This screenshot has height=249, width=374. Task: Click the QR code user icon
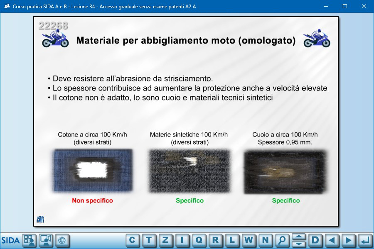[x=29, y=240]
